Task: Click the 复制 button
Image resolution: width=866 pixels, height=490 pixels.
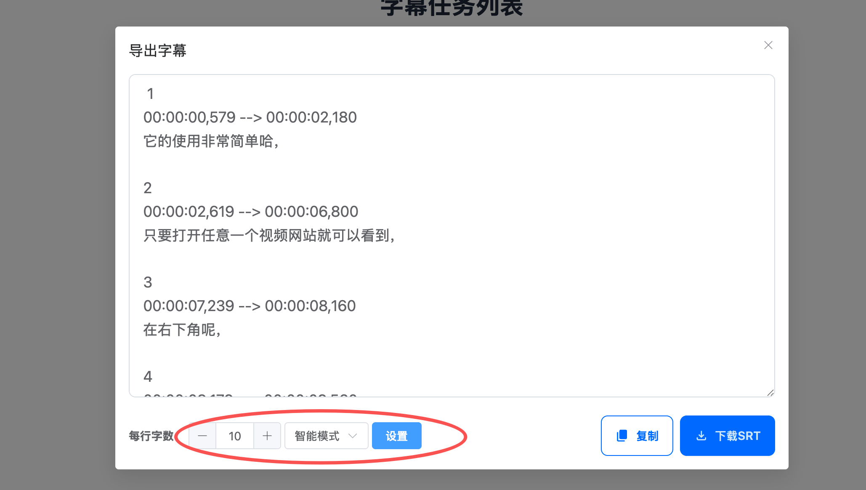Action: [x=637, y=436]
